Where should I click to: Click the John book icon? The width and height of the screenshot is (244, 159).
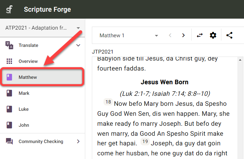coord(9,125)
